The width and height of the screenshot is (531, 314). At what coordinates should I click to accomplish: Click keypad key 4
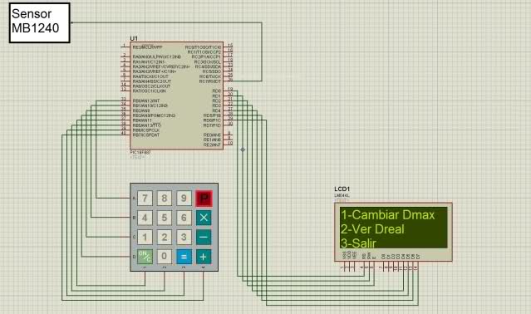click(145, 218)
